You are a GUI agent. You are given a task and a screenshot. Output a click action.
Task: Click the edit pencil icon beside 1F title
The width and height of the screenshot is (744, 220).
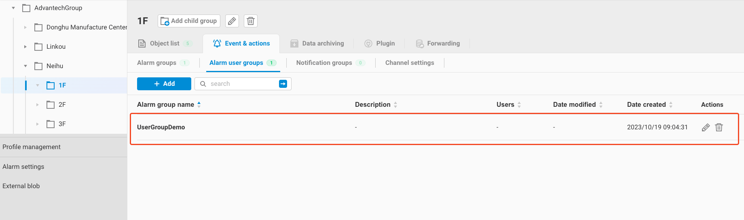(232, 21)
